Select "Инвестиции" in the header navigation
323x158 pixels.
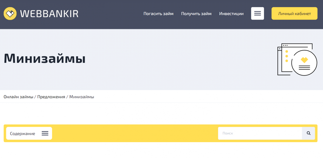coord(231,14)
